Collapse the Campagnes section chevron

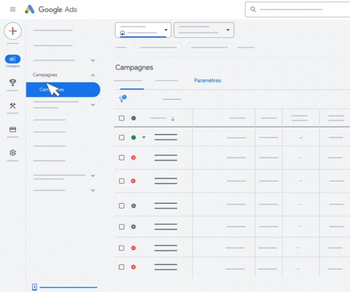(x=93, y=75)
